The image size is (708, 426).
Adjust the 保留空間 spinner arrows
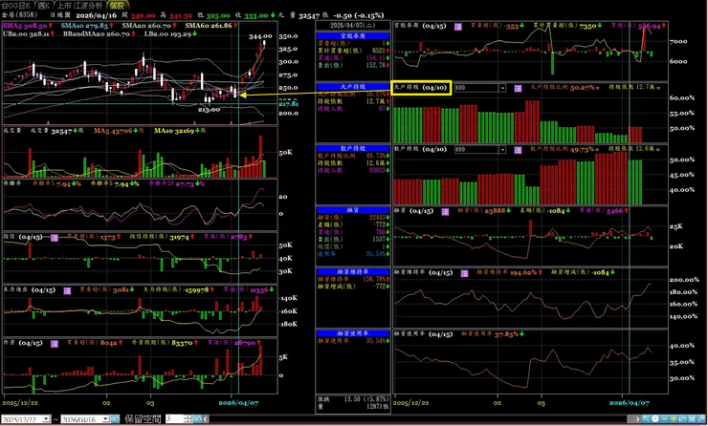tap(188, 419)
